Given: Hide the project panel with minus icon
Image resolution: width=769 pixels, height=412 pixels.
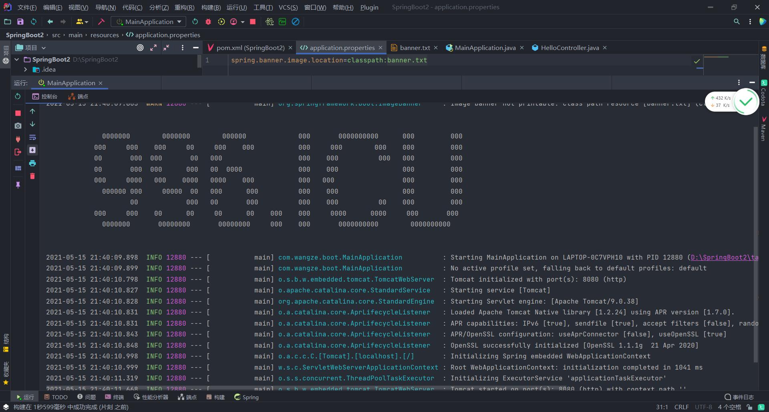Looking at the screenshot, I should 195,48.
